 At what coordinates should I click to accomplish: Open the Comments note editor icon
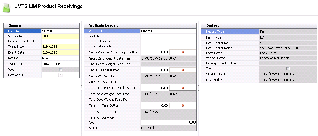(x=60, y=75)
